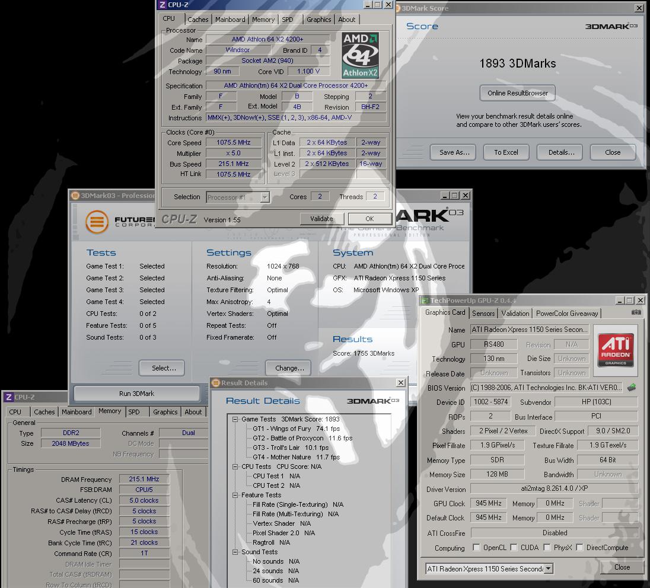Click the GPU-Z Name field
The image size is (650, 588).
click(x=530, y=330)
